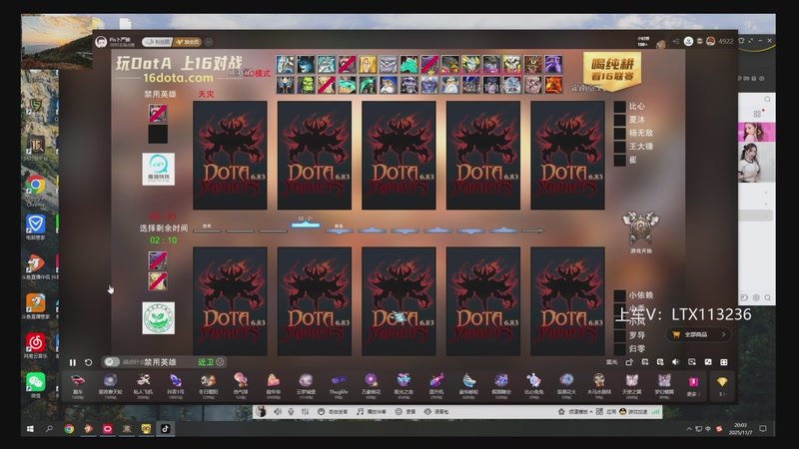Click the last grid layout icon in player controls
The width and height of the screenshot is (799, 449).
tap(723, 362)
